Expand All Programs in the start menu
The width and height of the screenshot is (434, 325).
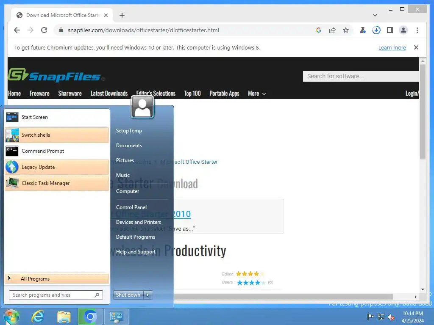57,278
